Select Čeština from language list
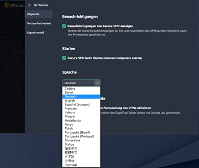Viewport: 199px width, 168px height. coord(81,89)
